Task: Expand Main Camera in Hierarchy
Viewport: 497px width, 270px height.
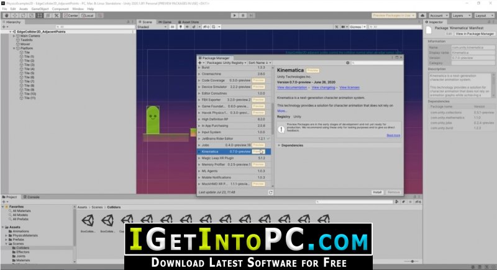Action: click(14, 36)
